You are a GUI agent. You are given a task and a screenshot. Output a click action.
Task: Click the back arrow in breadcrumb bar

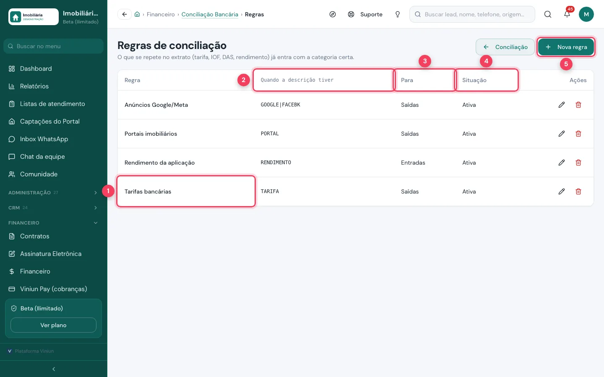tap(125, 14)
